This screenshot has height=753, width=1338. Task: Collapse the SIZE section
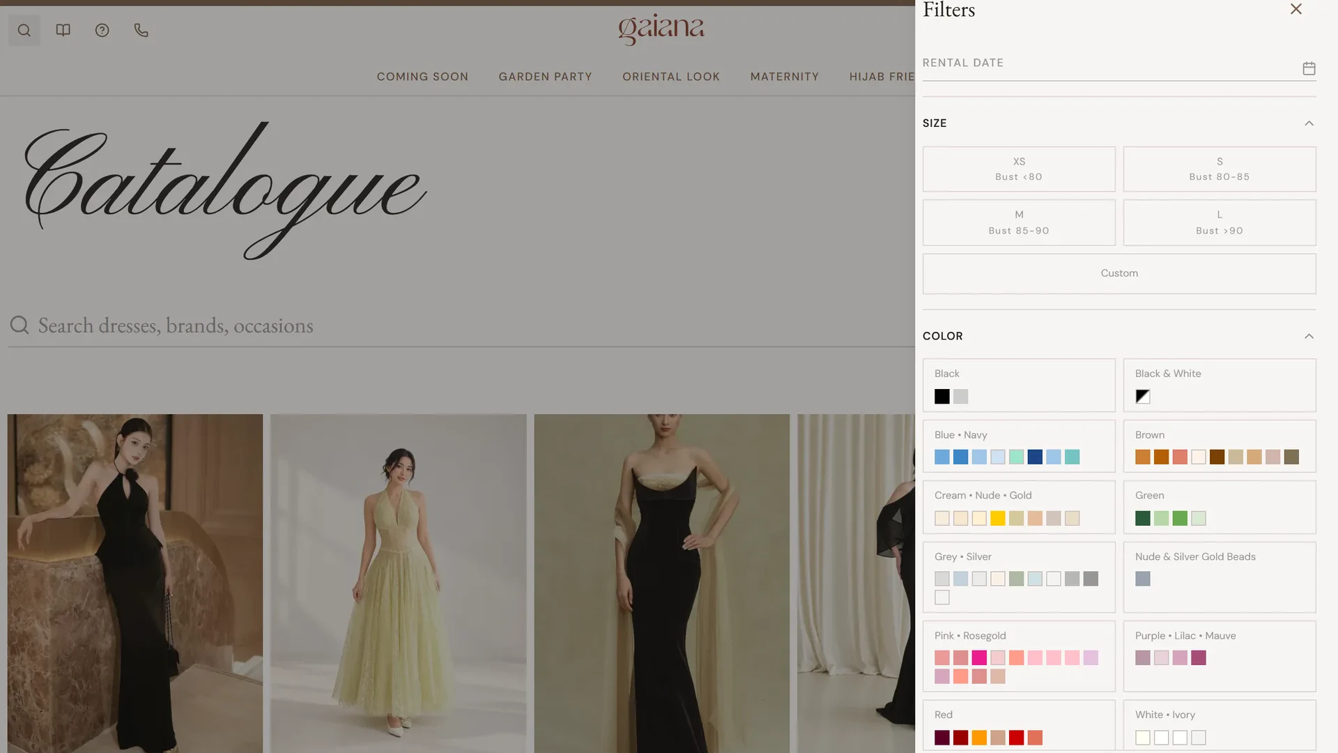1309,123
